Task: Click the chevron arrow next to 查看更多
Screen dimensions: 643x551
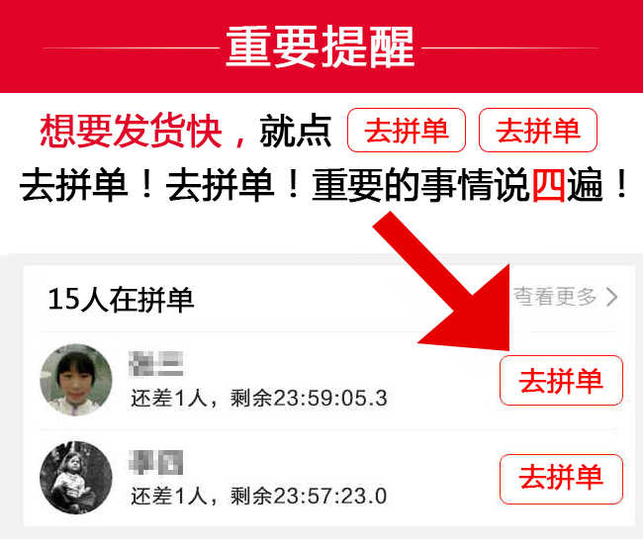Action: tap(611, 297)
